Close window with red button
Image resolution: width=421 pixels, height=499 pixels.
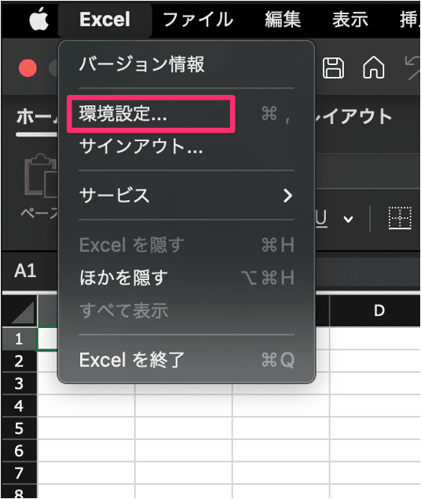click(27, 68)
